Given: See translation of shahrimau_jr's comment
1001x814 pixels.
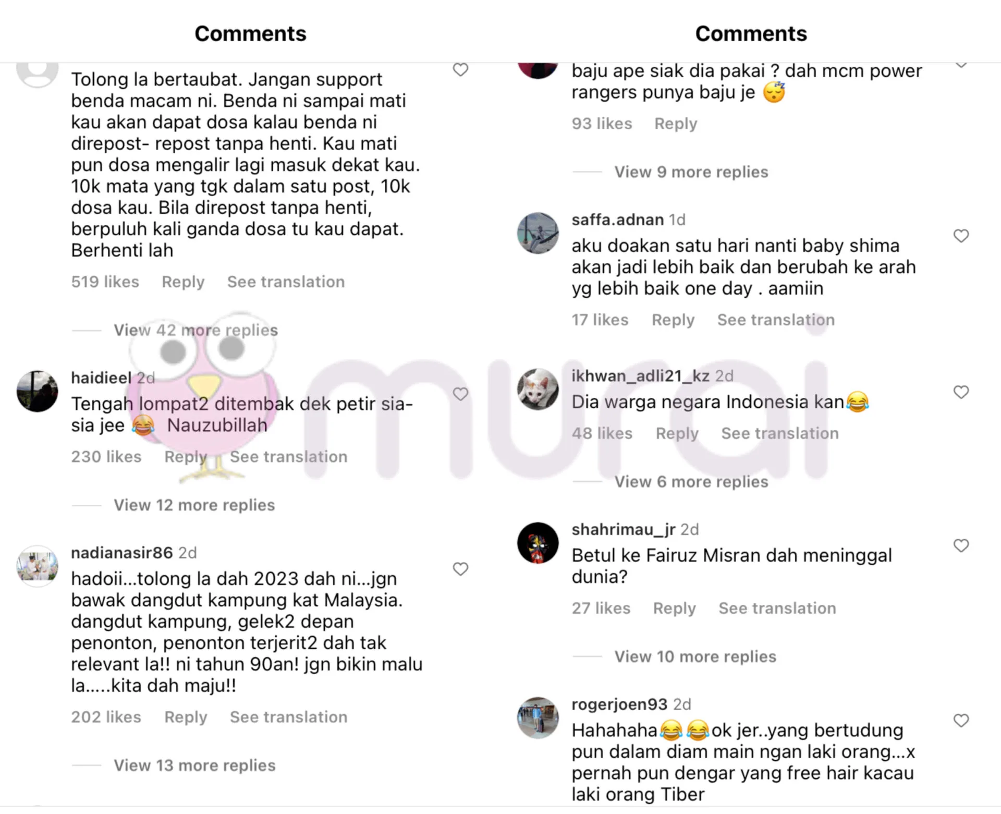Looking at the screenshot, I should (777, 608).
